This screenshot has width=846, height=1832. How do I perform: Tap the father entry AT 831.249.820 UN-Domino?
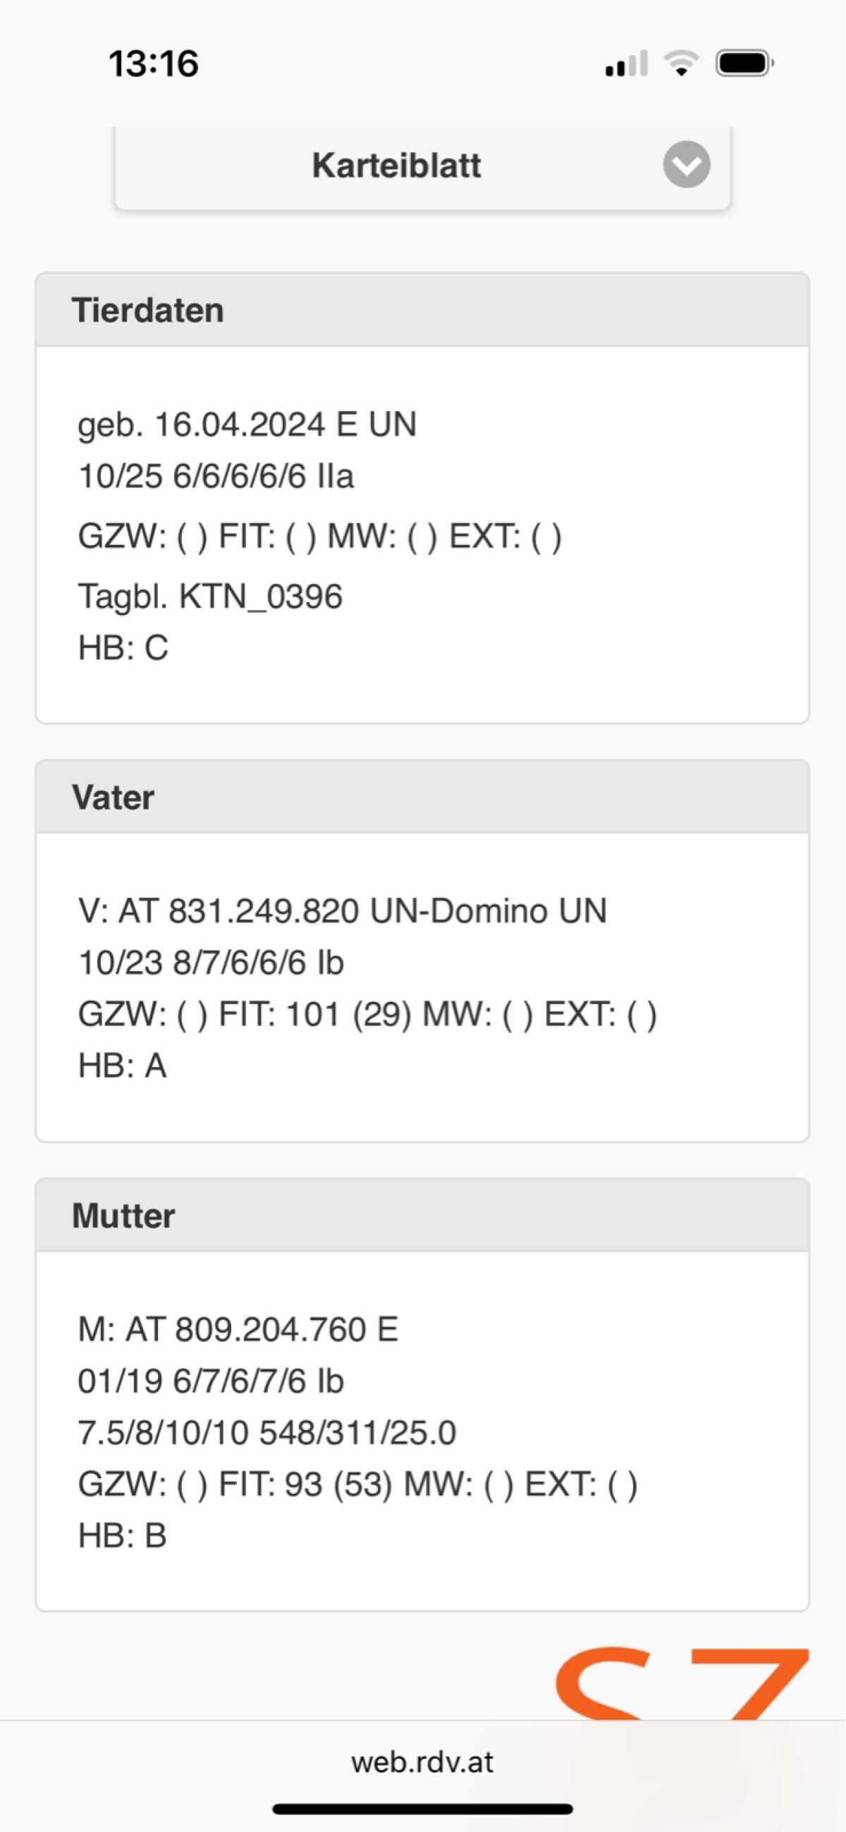coord(342,911)
